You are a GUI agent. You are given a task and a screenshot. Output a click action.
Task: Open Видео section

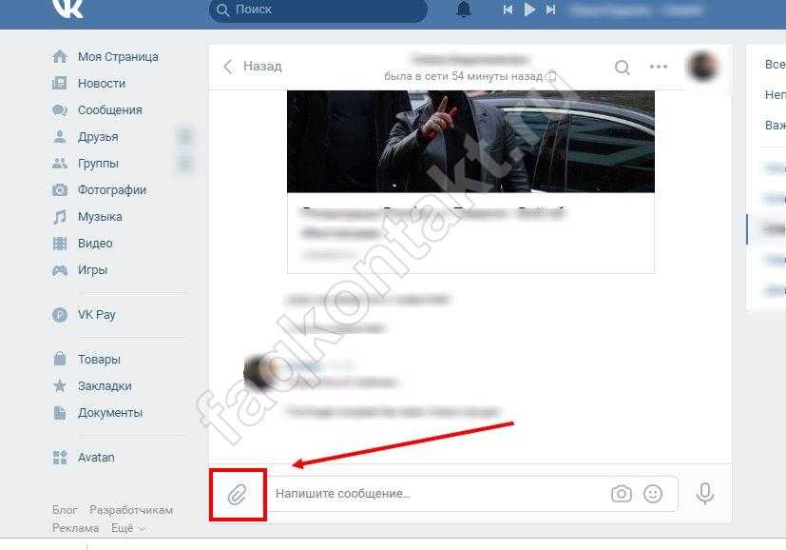tap(95, 243)
